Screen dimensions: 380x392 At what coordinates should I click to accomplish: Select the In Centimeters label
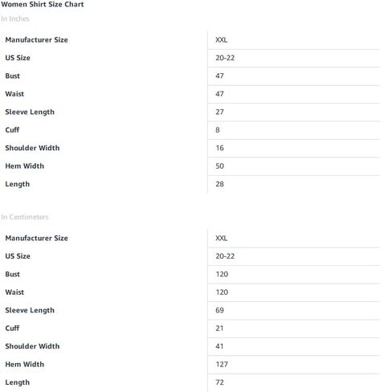(x=25, y=217)
